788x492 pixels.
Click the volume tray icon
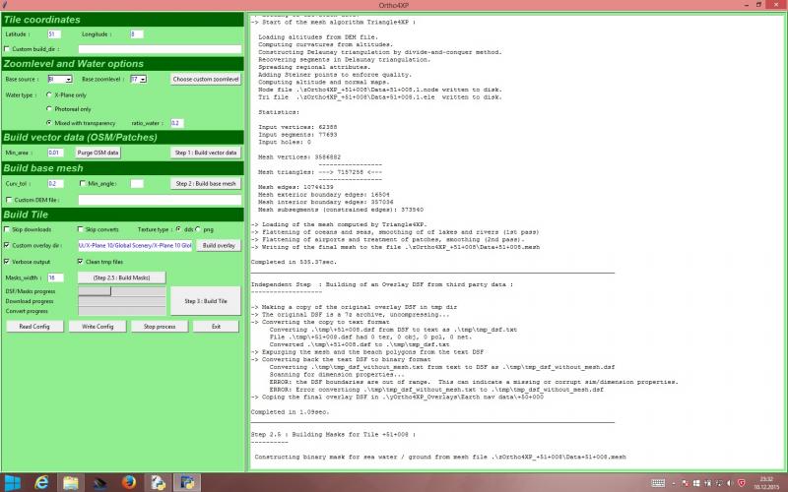pyautogui.click(x=730, y=483)
